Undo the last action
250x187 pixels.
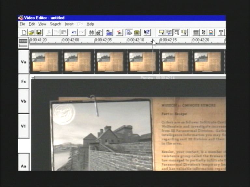[x=74, y=32]
